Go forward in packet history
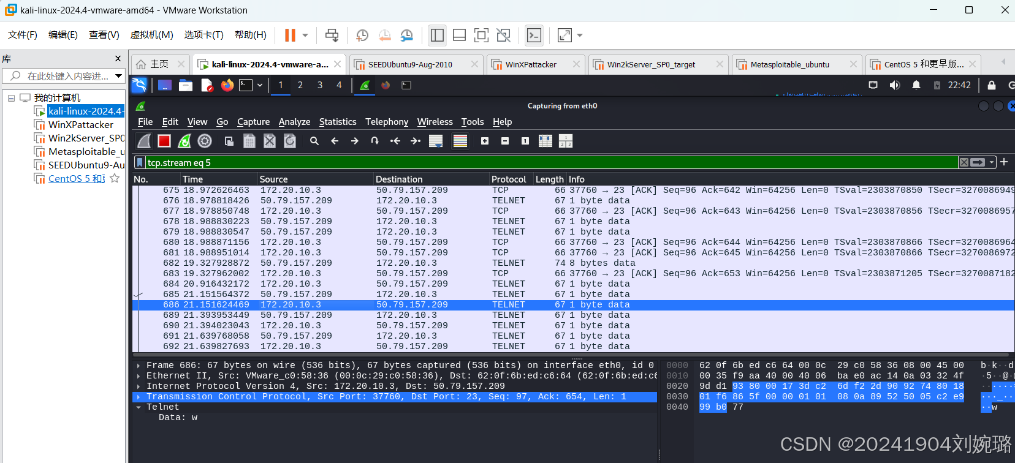Viewport: 1015px width, 463px height. pyautogui.click(x=355, y=141)
